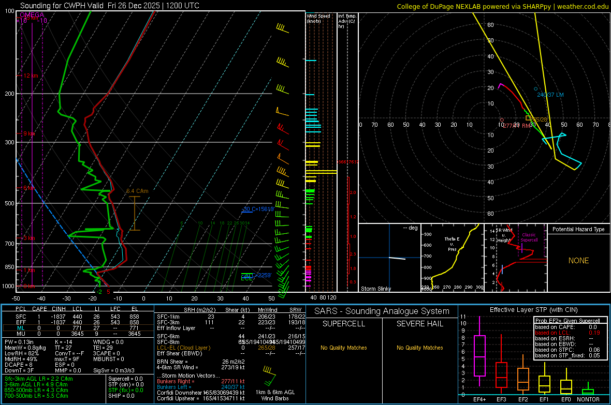The image size is (611, 405).
Task: Select the MU parcel row
Action: point(77,334)
